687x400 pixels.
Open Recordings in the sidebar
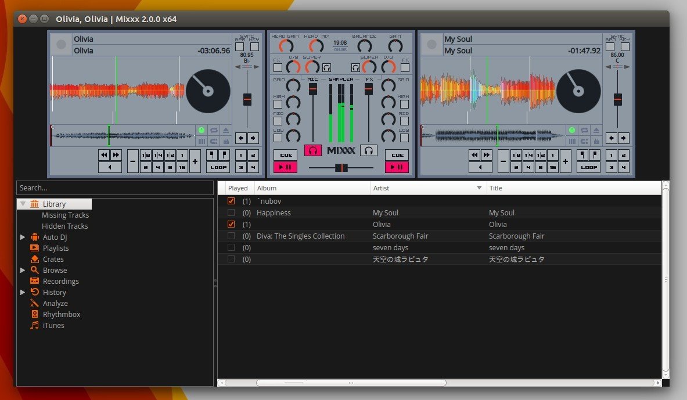[x=60, y=281]
